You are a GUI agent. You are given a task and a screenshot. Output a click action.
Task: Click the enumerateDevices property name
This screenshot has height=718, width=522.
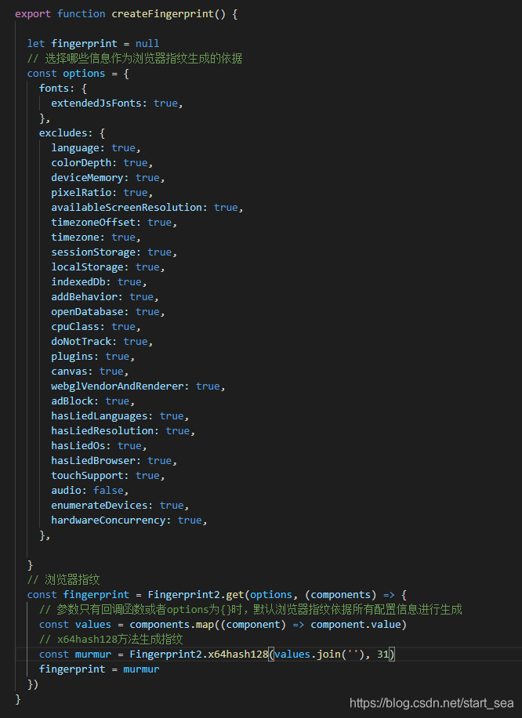coord(102,505)
